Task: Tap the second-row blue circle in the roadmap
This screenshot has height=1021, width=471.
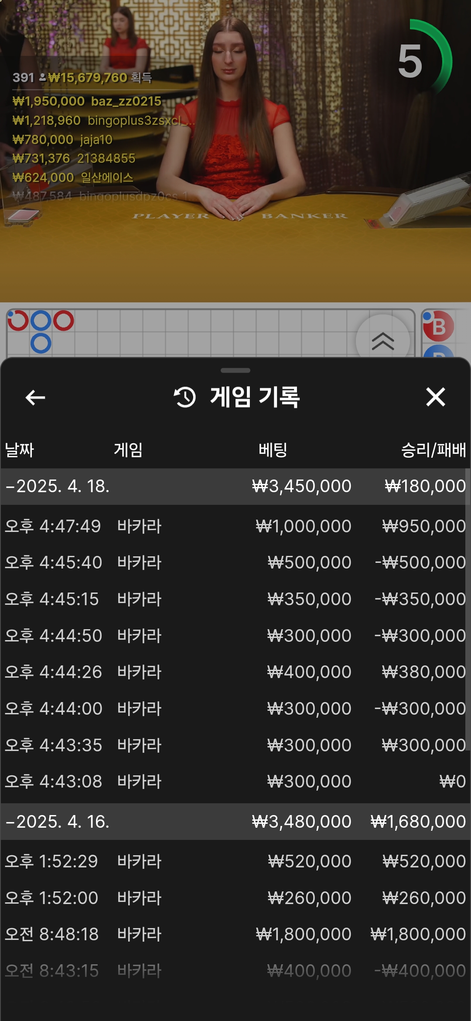Action: 41,343
